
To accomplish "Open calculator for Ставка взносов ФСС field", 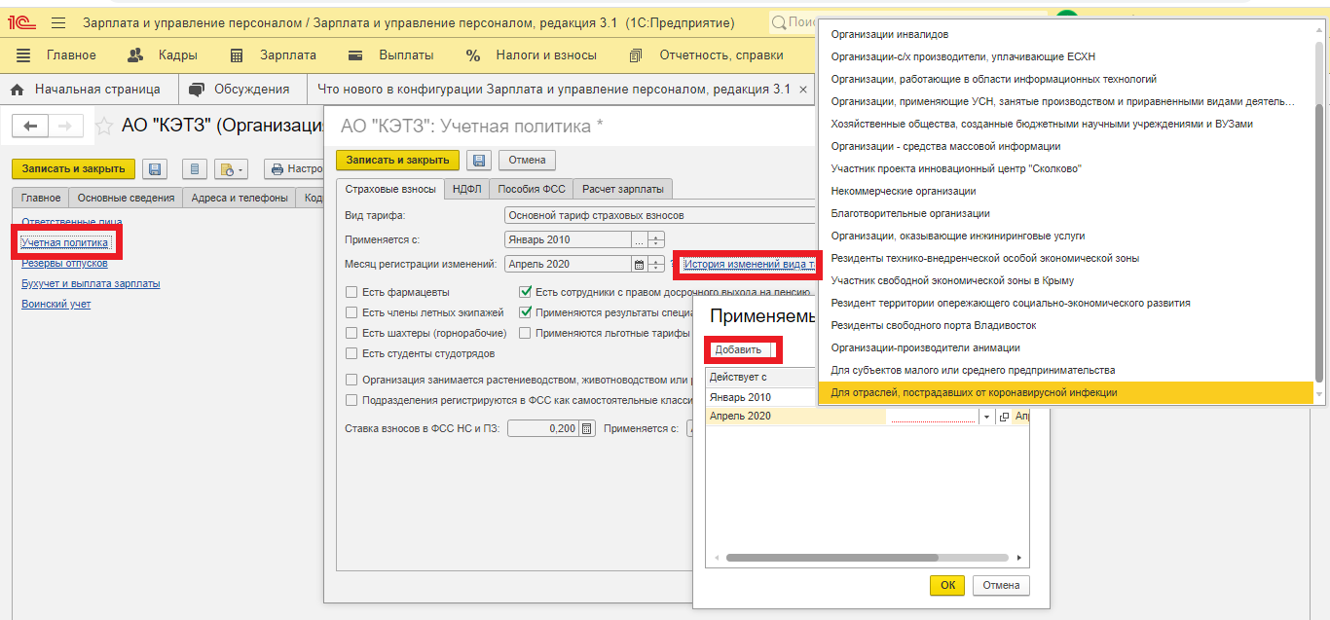I will point(587,428).
